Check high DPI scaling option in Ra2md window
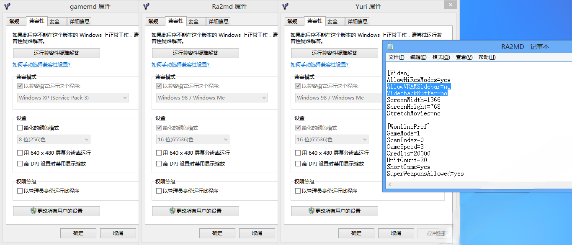The image size is (572, 245). pos(159,164)
